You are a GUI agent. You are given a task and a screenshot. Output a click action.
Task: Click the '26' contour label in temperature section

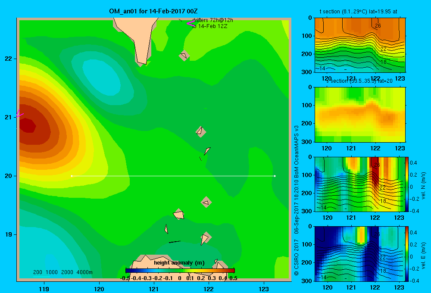tap(378, 26)
